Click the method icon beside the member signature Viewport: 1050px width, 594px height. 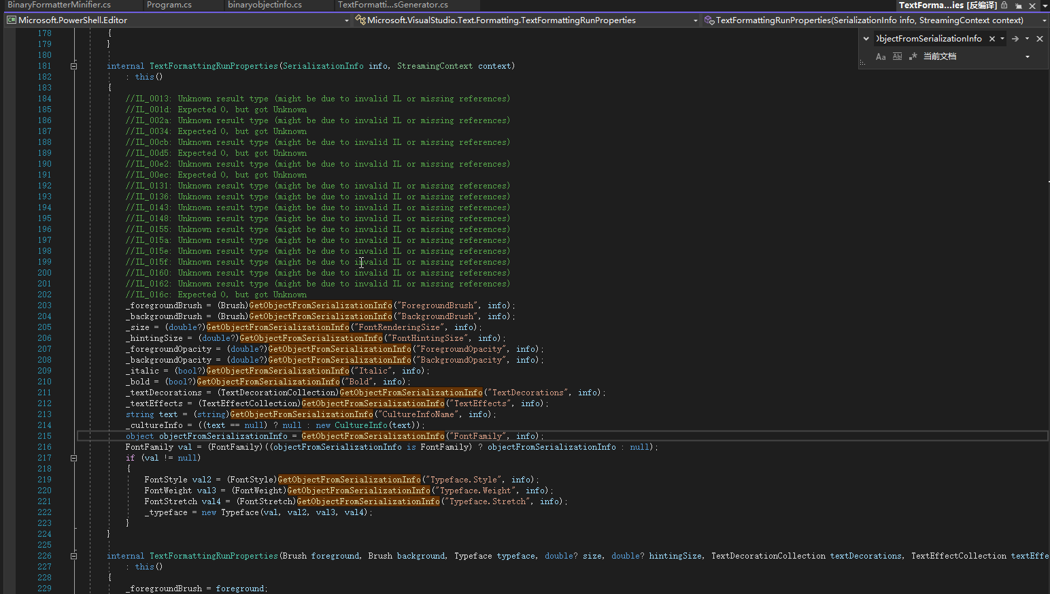point(709,20)
